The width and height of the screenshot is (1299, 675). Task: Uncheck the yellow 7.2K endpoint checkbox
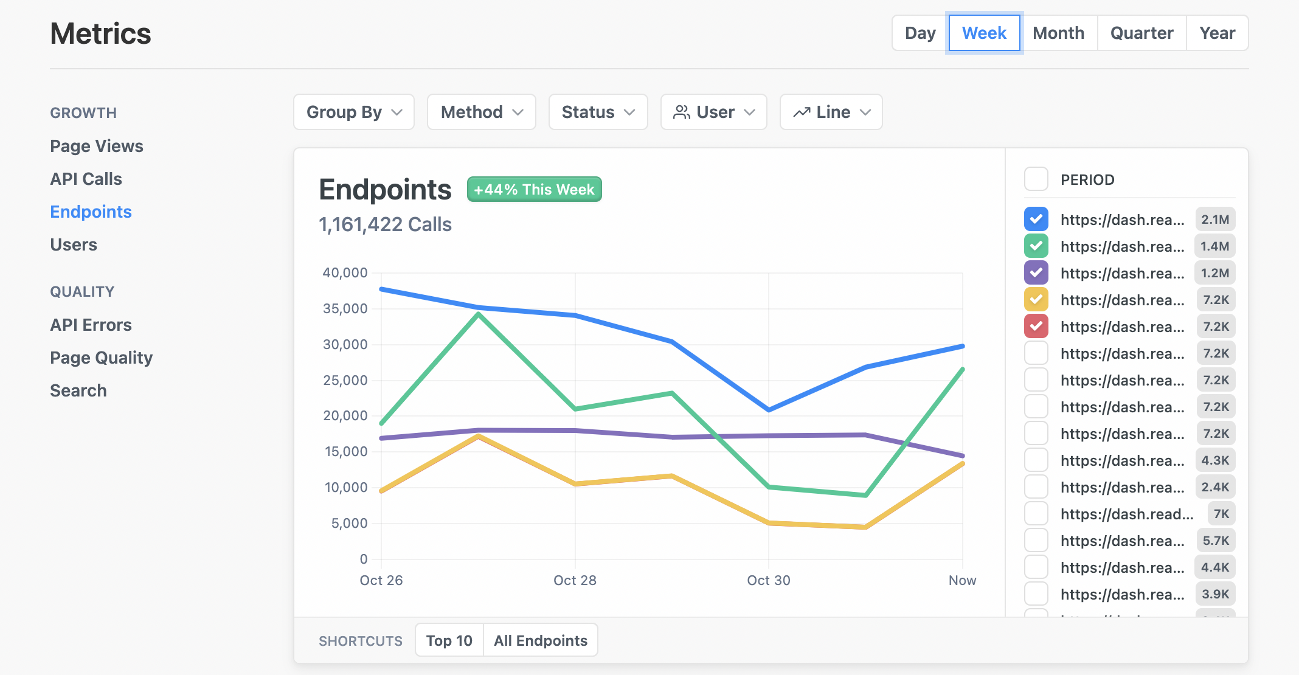[x=1036, y=300]
